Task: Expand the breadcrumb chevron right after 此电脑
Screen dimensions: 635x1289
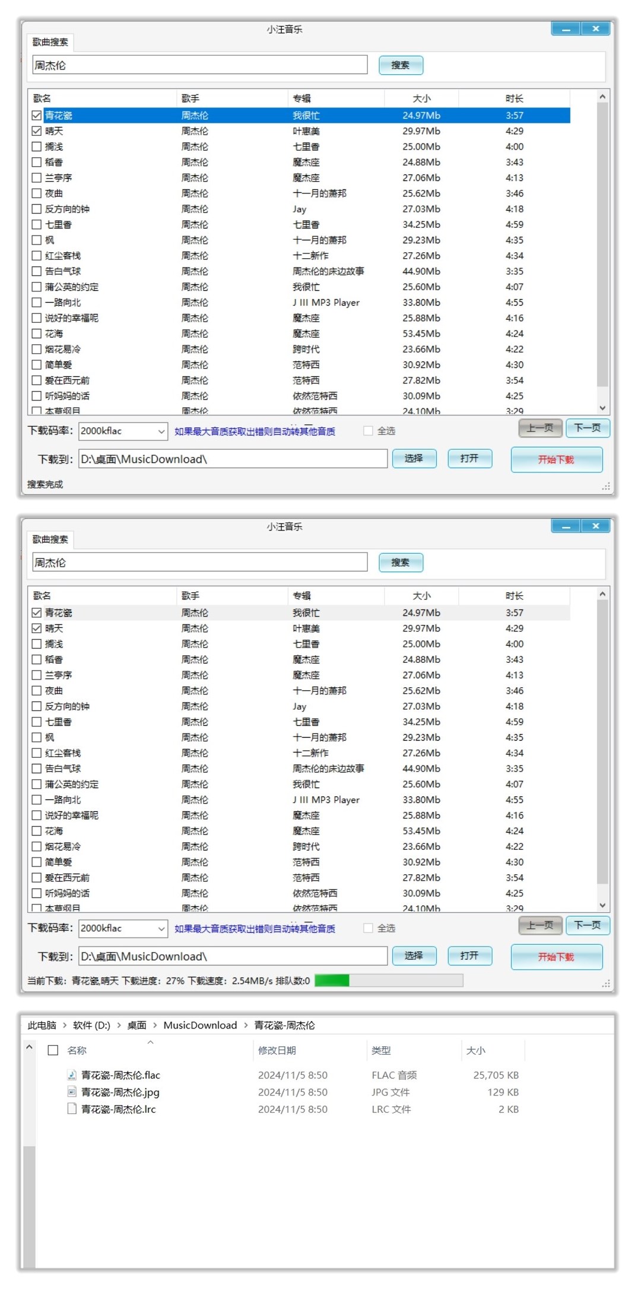Action: coord(65,1025)
